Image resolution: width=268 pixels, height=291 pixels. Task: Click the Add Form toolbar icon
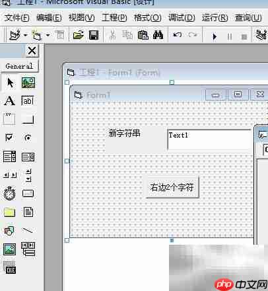click(37, 35)
